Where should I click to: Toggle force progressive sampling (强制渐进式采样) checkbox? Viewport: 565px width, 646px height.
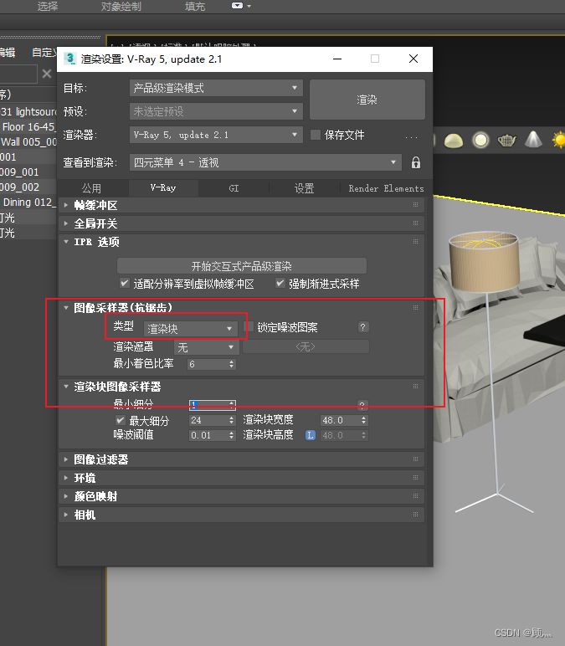click(x=280, y=283)
